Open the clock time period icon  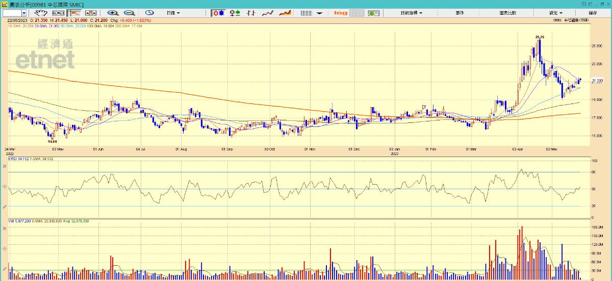coord(149,13)
